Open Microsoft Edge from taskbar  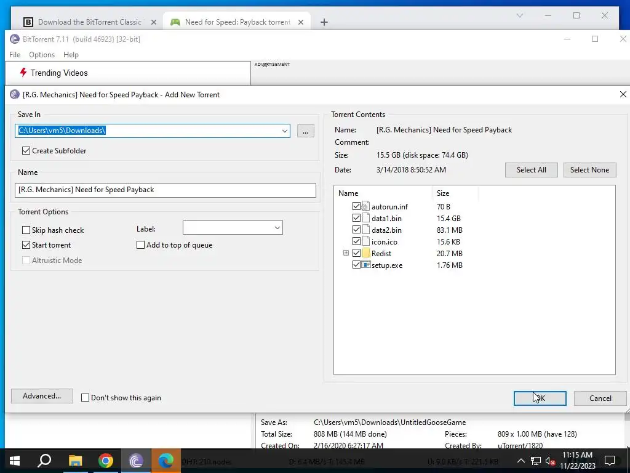[x=166, y=461]
